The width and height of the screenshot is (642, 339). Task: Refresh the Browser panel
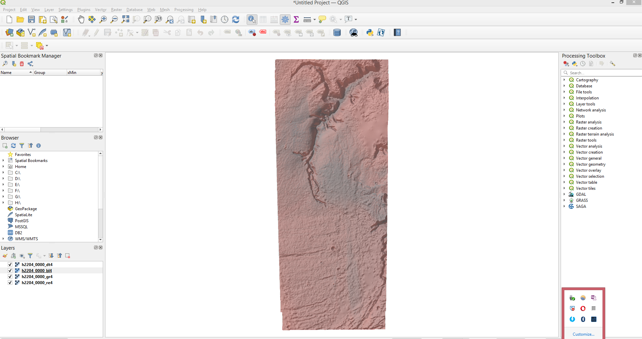pyautogui.click(x=13, y=146)
